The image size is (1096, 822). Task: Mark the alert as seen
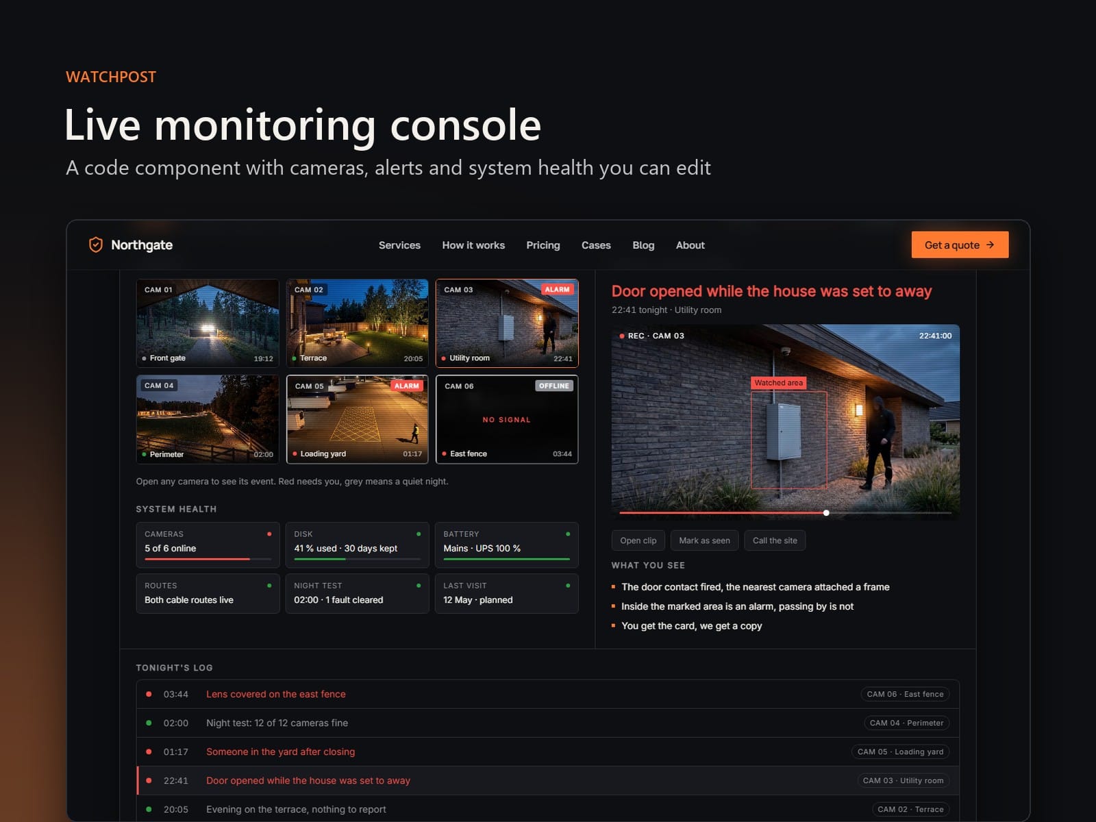[704, 540]
